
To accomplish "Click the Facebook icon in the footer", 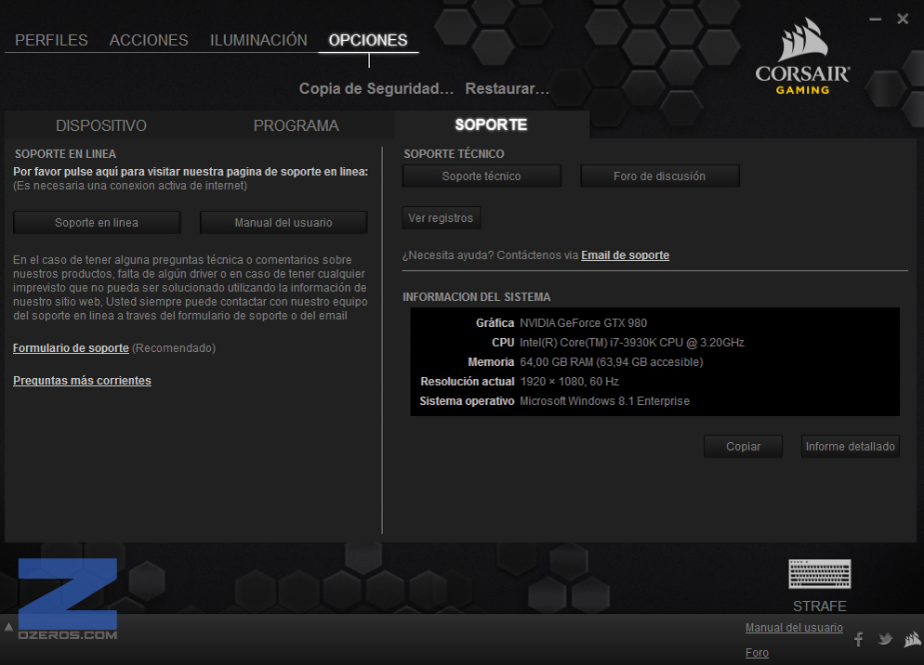I will (859, 639).
